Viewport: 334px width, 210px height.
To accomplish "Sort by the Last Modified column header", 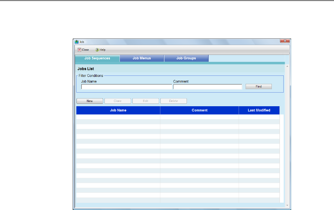I will 259,110.
